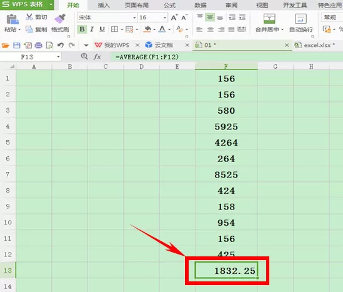Open the font name dropdown
The height and width of the screenshot is (292, 343).
coord(134,18)
